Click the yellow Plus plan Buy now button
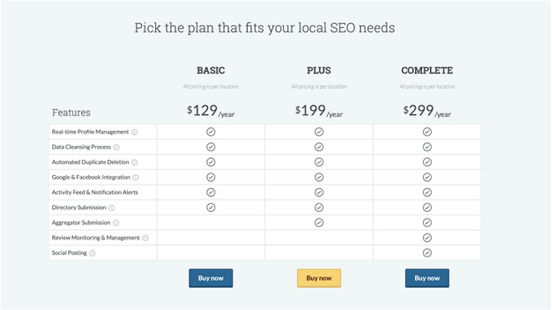This screenshot has height=310, width=552. 319,278
